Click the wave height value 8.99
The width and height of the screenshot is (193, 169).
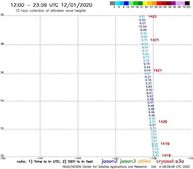click(x=145, y=47)
